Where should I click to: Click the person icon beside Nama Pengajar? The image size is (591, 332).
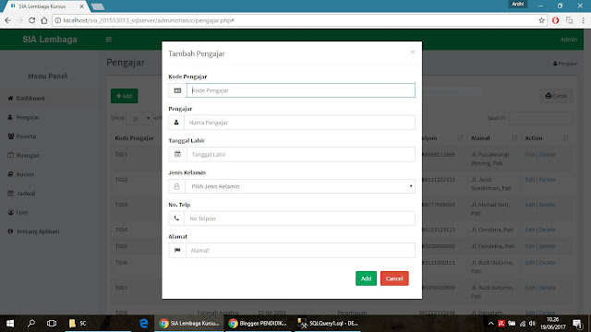pos(176,123)
